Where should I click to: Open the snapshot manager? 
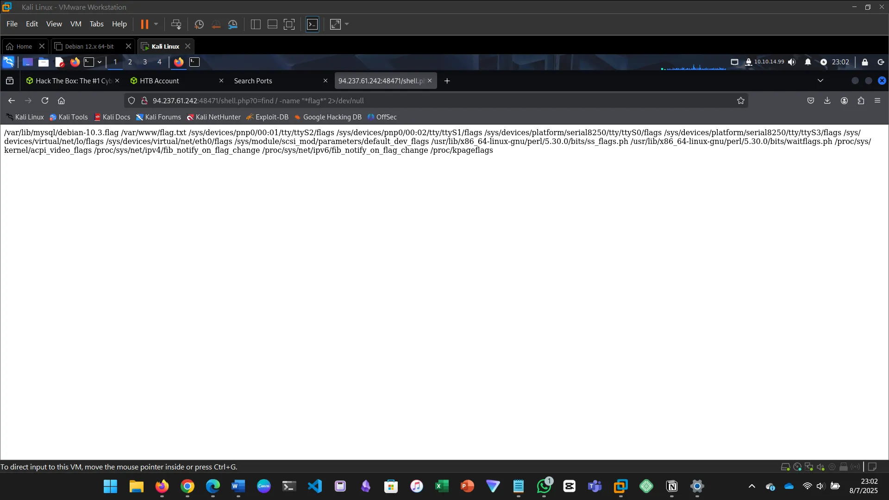click(x=233, y=24)
